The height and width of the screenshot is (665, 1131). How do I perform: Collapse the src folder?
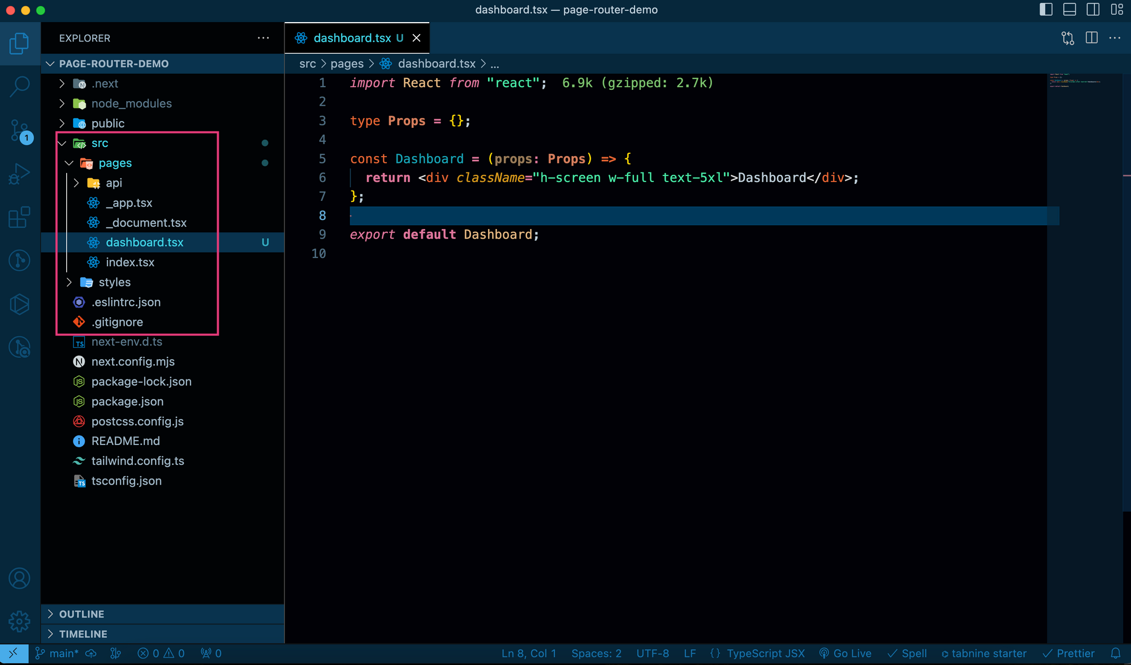click(x=163, y=143)
